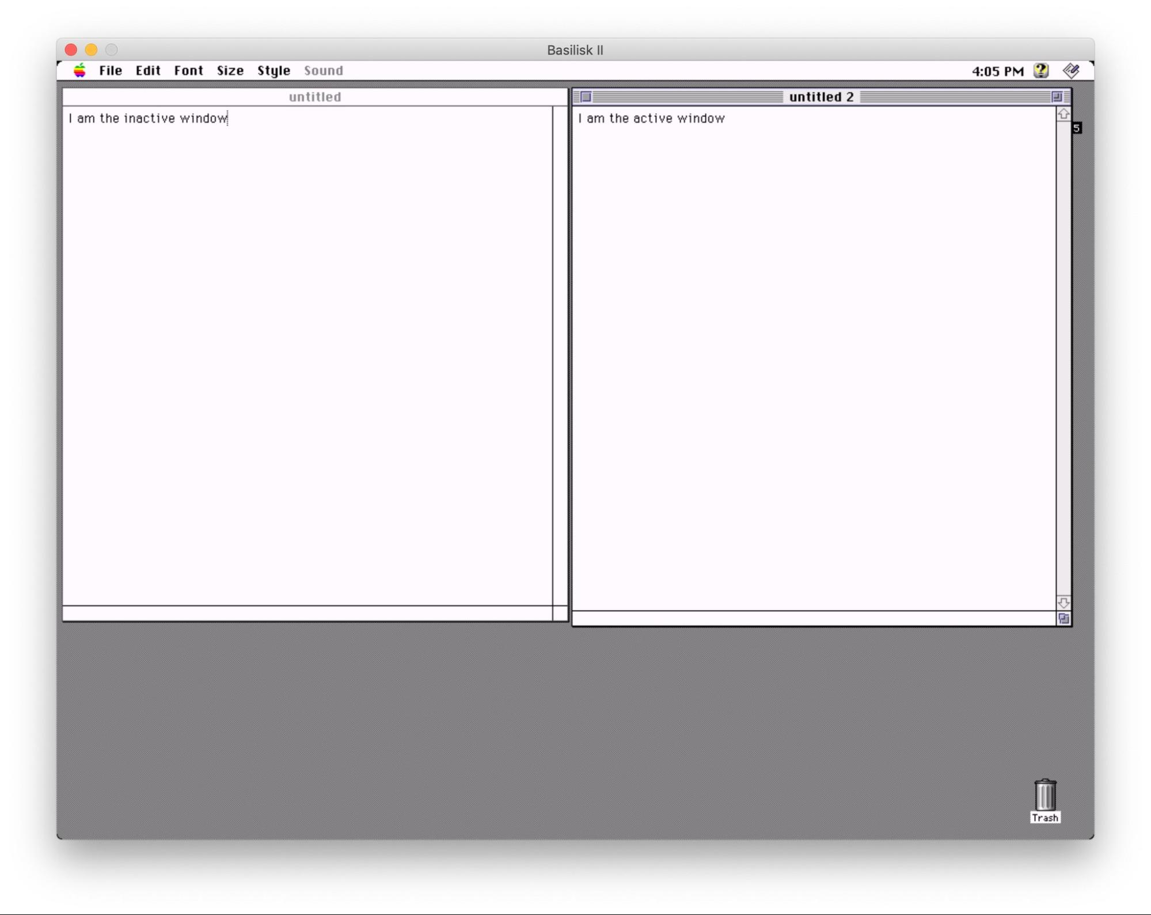Click the Apple menu icon

(x=79, y=70)
